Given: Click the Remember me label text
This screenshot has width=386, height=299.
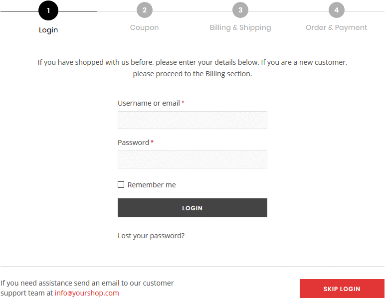Looking at the screenshot, I should pyautogui.click(x=152, y=185).
